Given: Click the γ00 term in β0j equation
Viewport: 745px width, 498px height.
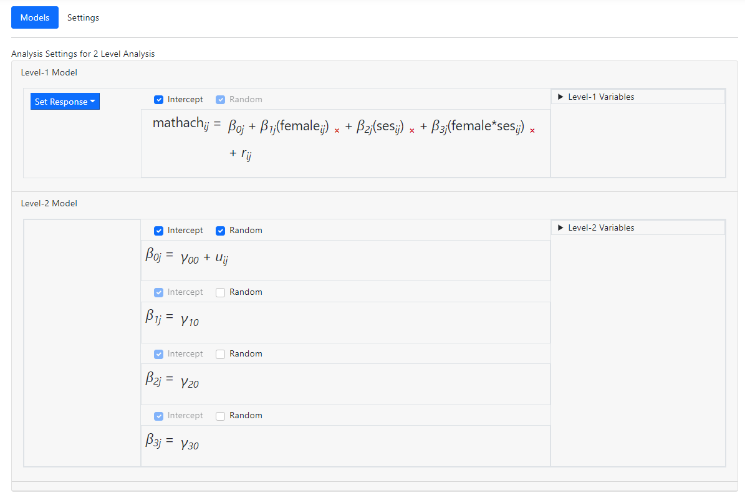Looking at the screenshot, I should click(190, 258).
